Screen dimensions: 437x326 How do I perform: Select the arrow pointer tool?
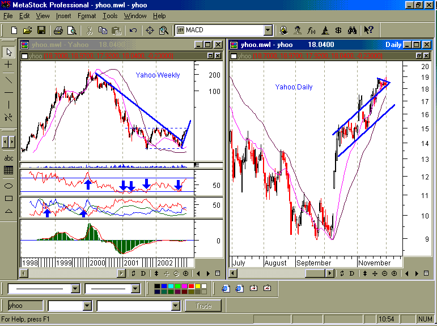coord(9,52)
